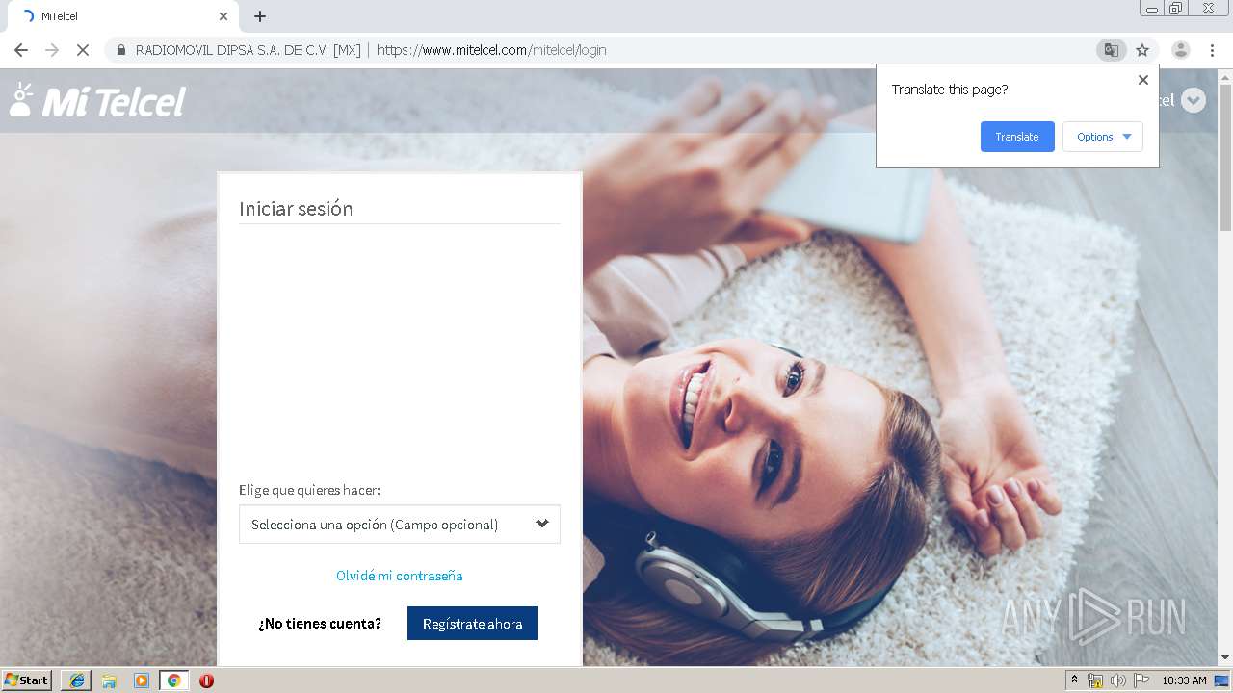
Task: Click the tray monitor icon beside the clock
Action: pyautogui.click(x=1221, y=680)
